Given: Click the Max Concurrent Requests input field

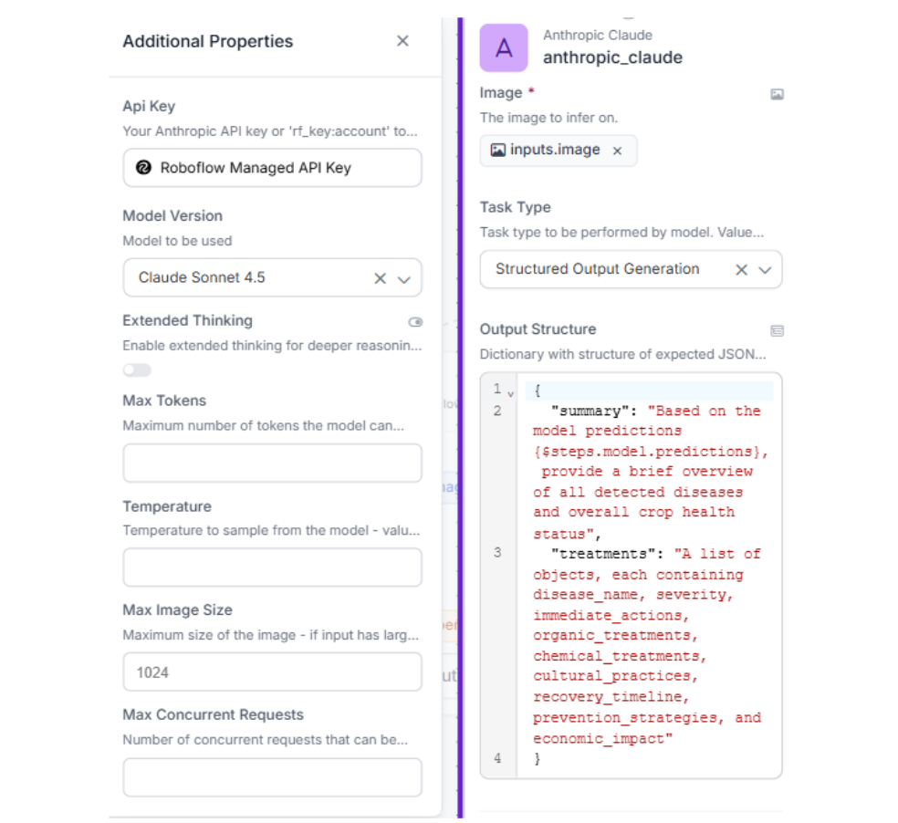Looking at the screenshot, I should (x=272, y=776).
